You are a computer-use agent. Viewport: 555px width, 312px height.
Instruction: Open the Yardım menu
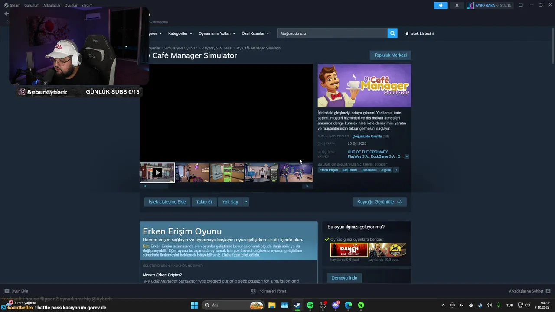[x=87, y=5]
